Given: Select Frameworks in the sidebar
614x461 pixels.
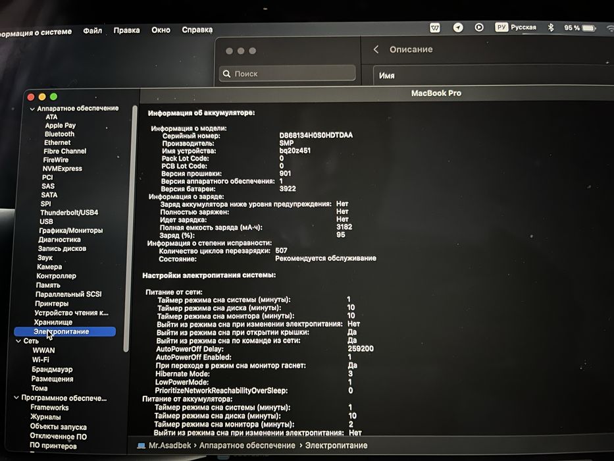Looking at the screenshot, I should [49, 407].
